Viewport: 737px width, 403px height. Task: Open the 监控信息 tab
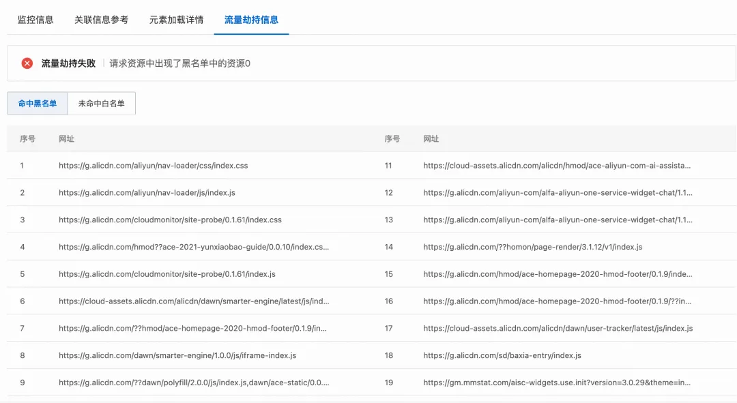tap(35, 20)
